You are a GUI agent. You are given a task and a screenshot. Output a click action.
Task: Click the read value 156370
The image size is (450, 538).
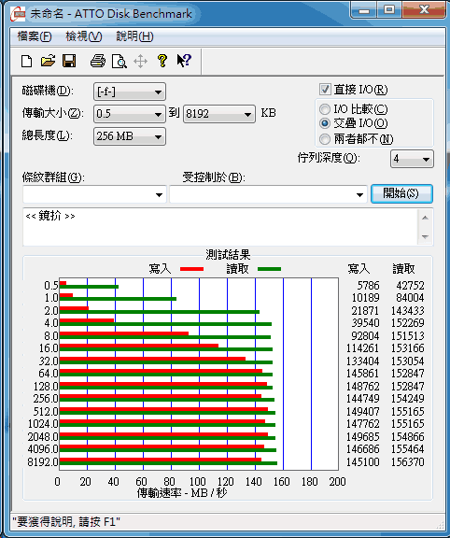408,461
